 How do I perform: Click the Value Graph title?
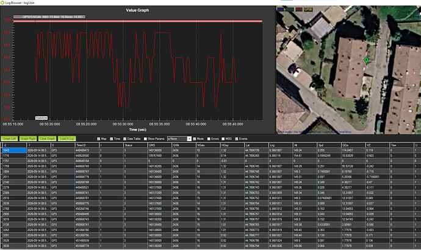tap(137, 10)
